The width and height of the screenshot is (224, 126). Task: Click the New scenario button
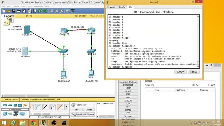tap(76, 110)
